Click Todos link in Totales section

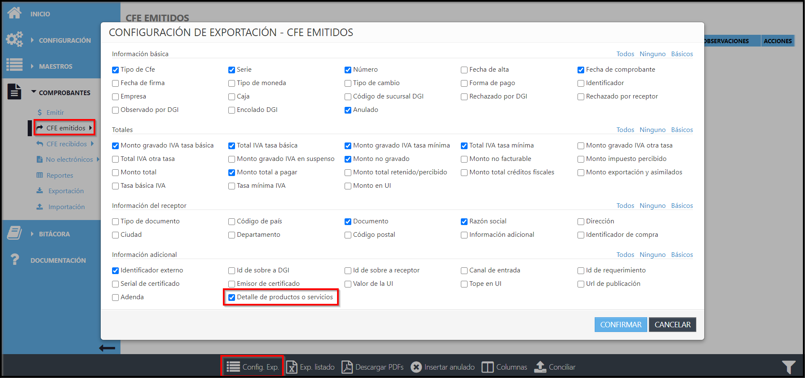tap(625, 130)
